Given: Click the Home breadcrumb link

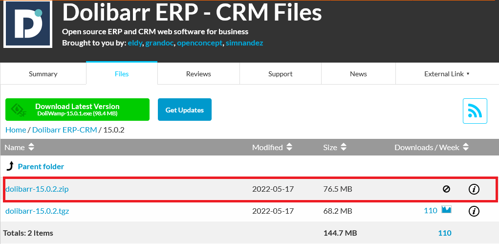Looking at the screenshot, I should coord(16,130).
